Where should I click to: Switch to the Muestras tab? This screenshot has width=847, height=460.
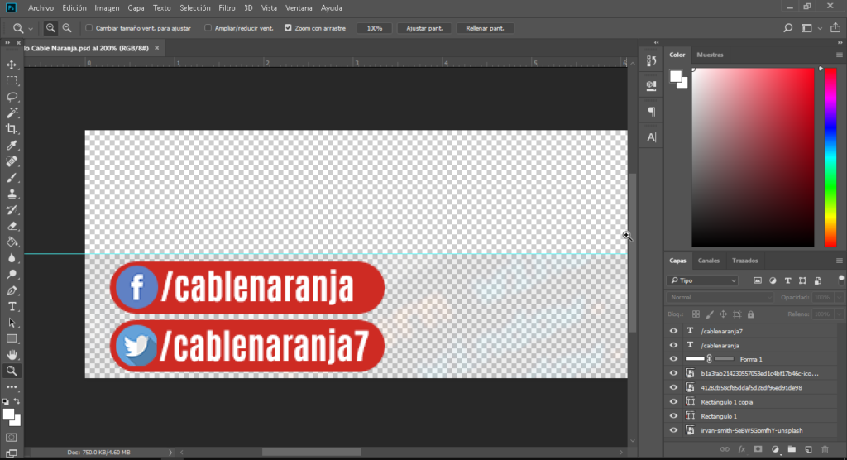[710, 55]
